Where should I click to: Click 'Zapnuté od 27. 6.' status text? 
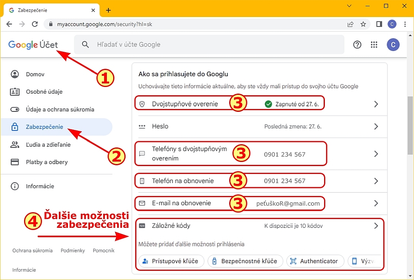click(297, 104)
